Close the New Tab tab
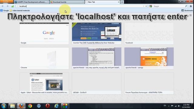 (x=119, y=2)
